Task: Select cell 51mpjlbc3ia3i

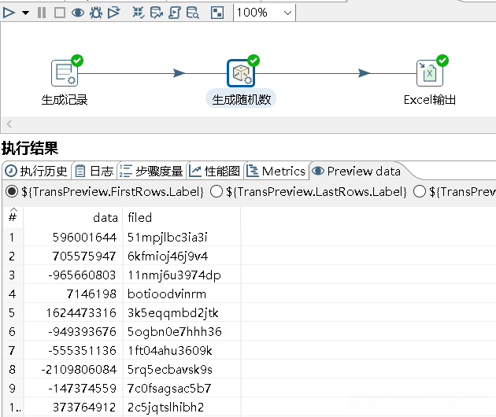Action: (182, 237)
